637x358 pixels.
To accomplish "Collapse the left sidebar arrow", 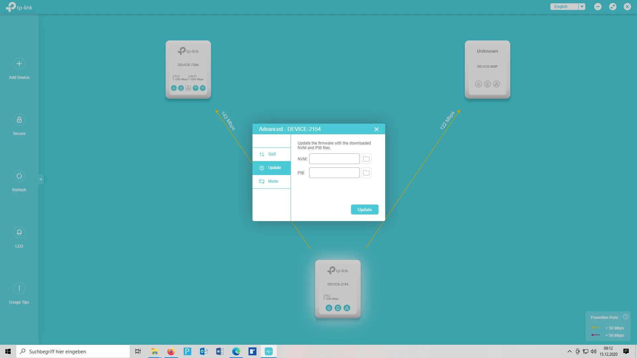I will 40,179.
